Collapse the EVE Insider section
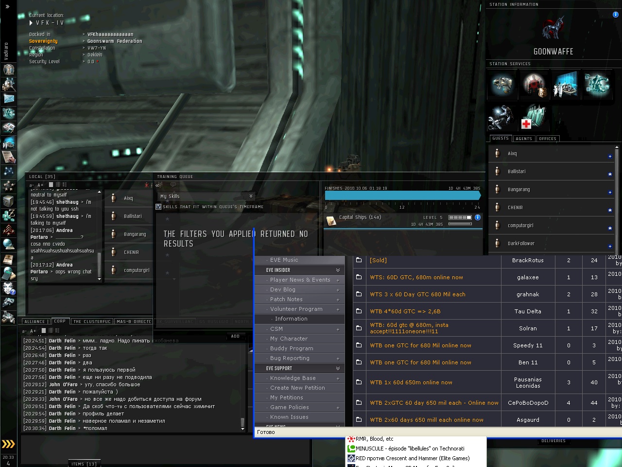Viewport: 622px width, 467px height. click(x=338, y=270)
